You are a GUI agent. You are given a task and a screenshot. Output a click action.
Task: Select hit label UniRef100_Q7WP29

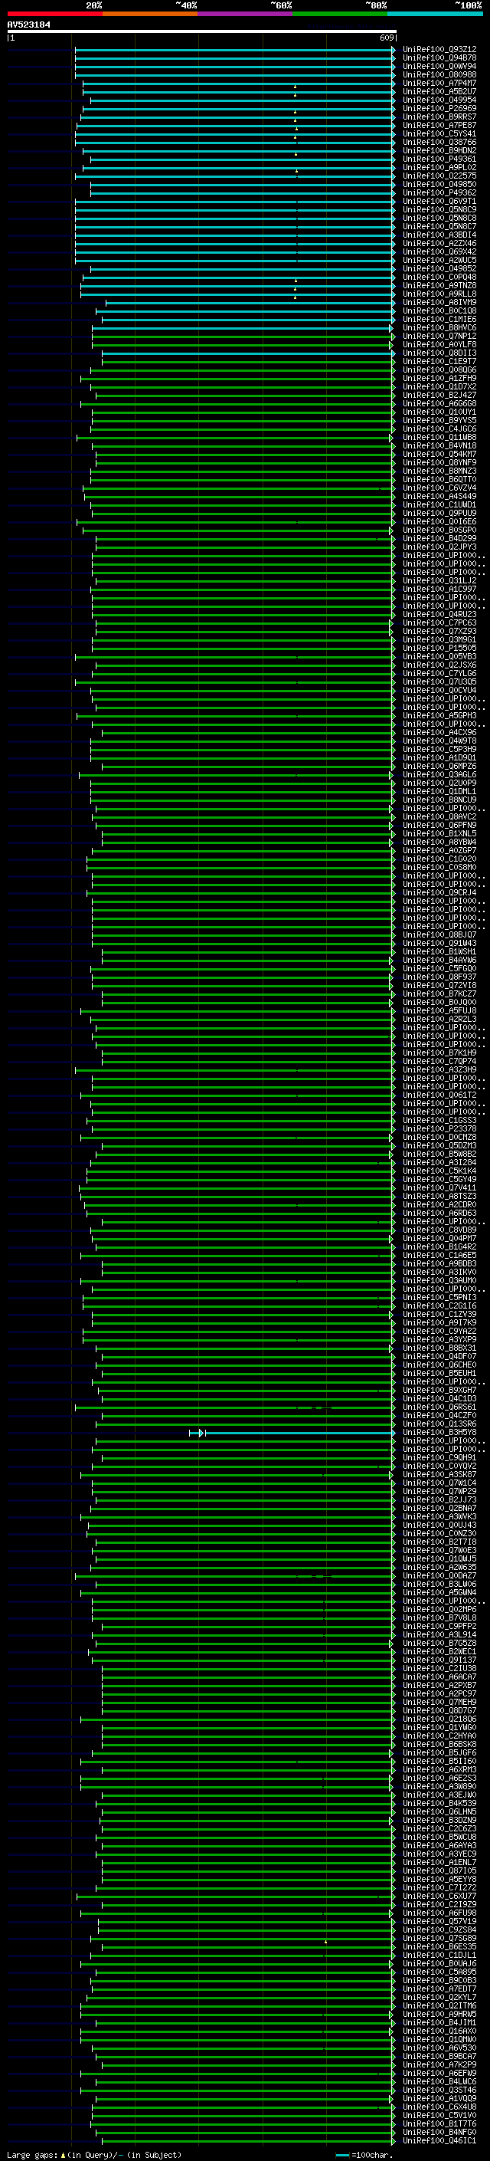pos(439,1492)
